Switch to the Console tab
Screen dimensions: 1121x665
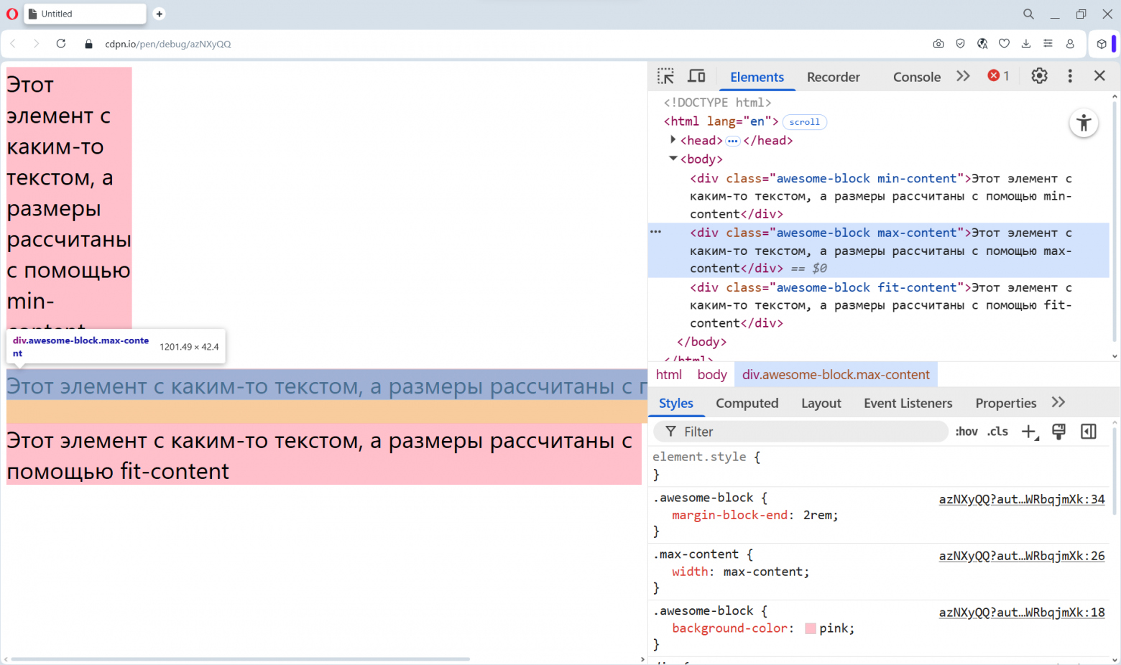pyautogui.click(x=917, y=76)
